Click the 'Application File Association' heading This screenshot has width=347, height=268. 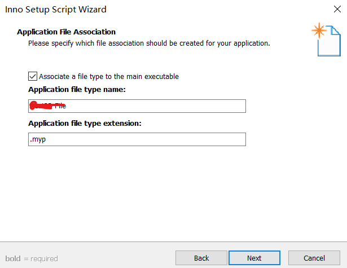pyautogui.click(x=66, y=32)
